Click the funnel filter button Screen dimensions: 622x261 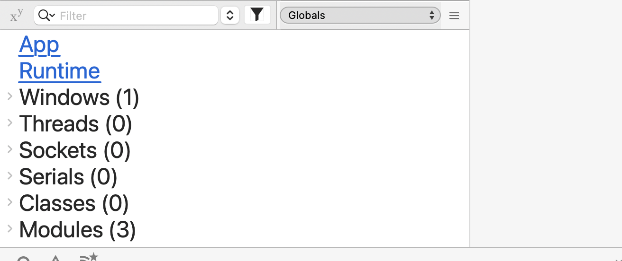(x=257, y=15)
